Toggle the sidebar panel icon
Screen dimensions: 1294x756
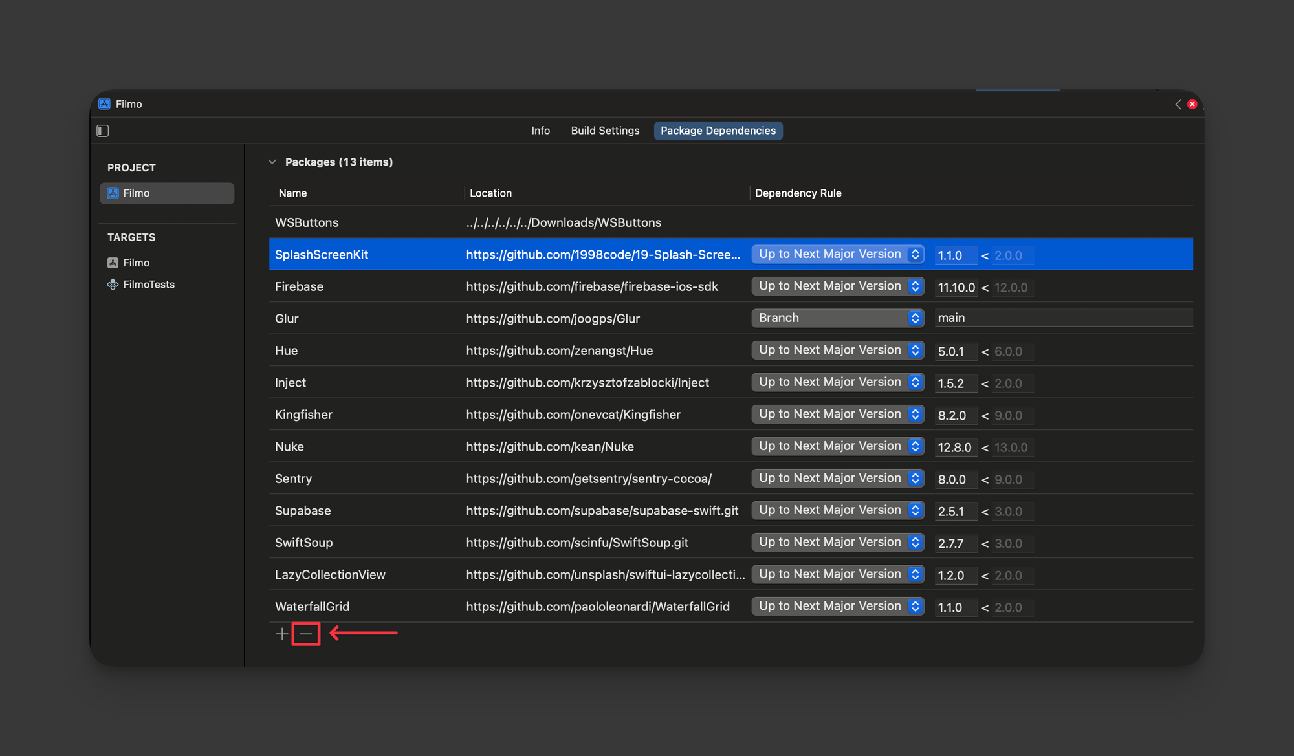click(x=103, y=131)
